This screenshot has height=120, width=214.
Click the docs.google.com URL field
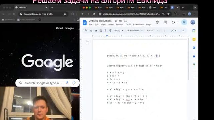click(x=131, y=14)
